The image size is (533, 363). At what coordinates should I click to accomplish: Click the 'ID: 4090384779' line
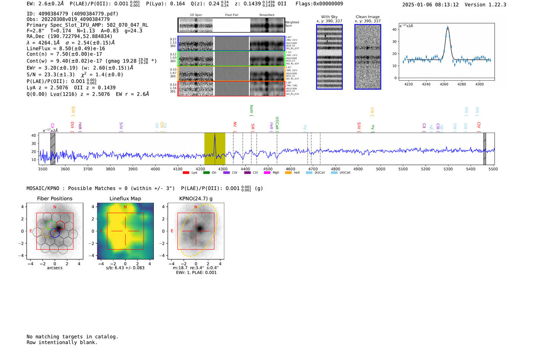72,14
